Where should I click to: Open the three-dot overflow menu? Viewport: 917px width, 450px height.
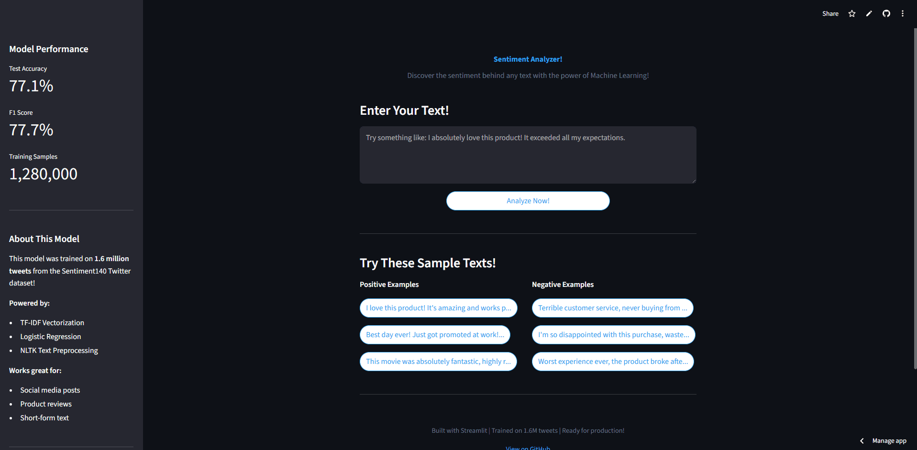(x=903, y=13)
